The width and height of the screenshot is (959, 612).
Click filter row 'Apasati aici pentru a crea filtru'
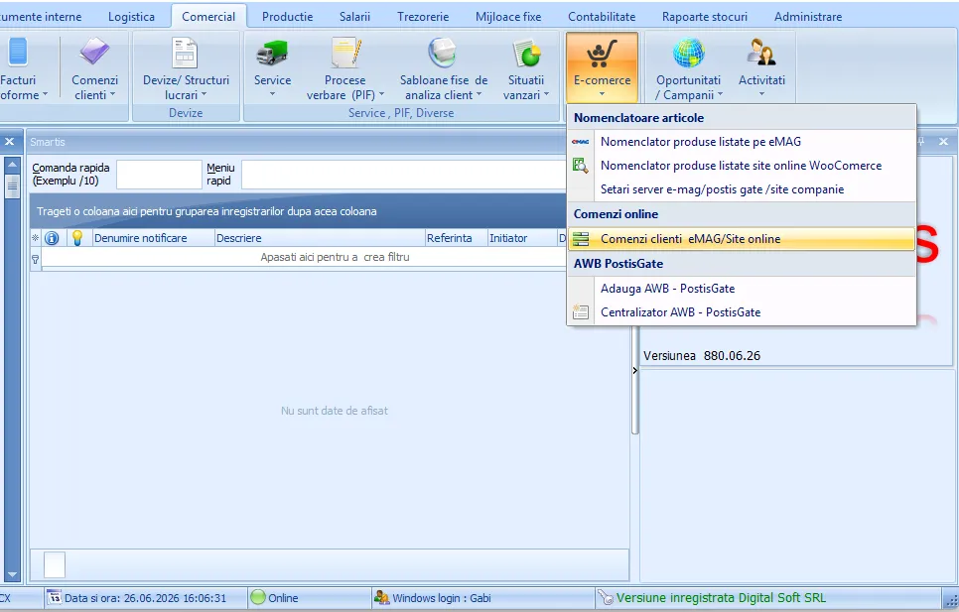[335, 257]
